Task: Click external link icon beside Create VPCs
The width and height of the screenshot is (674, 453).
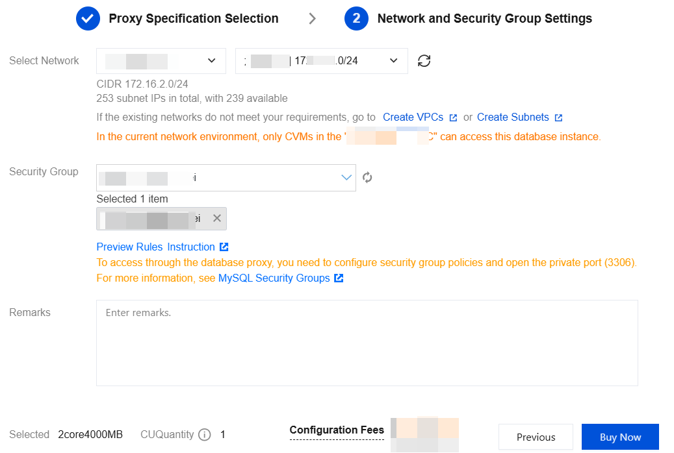Action: coord(453,117)
